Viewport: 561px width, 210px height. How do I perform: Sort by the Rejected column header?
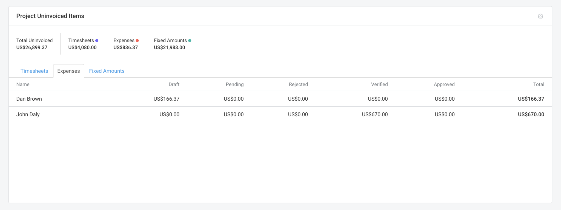(x=298, y=84)
